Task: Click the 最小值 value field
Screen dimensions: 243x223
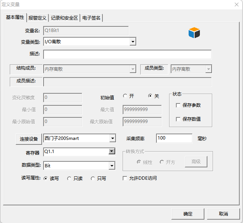Action: [63, 110]
